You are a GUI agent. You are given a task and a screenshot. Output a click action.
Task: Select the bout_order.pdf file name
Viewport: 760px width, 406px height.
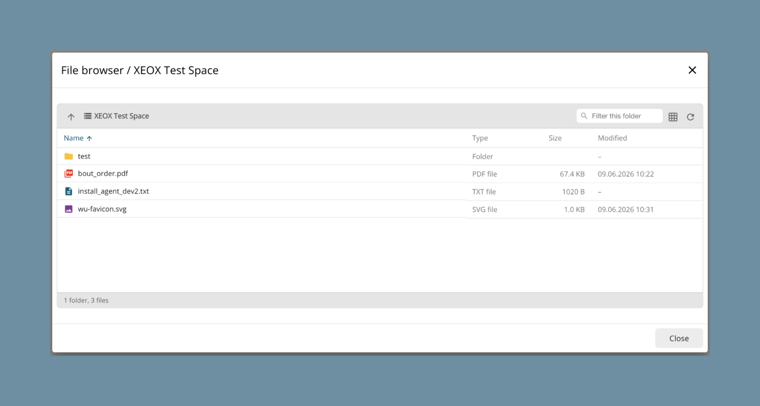(103, 173)
